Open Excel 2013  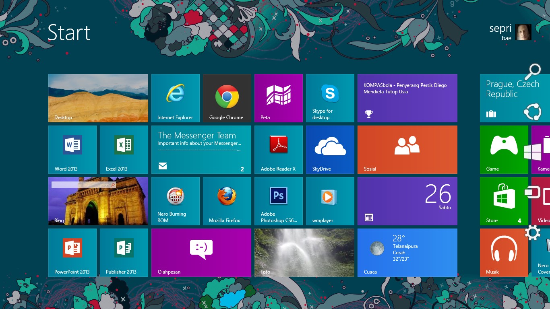point(124,149)
